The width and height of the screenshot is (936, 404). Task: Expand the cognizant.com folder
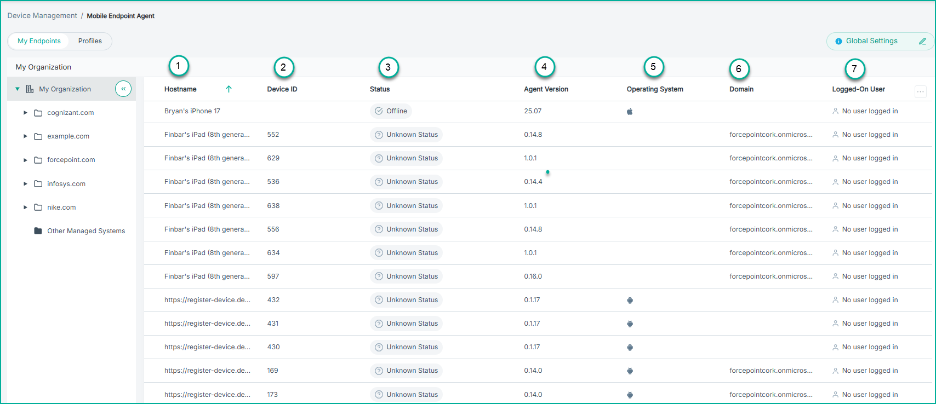pyautogui.click(x=25, y=113)
